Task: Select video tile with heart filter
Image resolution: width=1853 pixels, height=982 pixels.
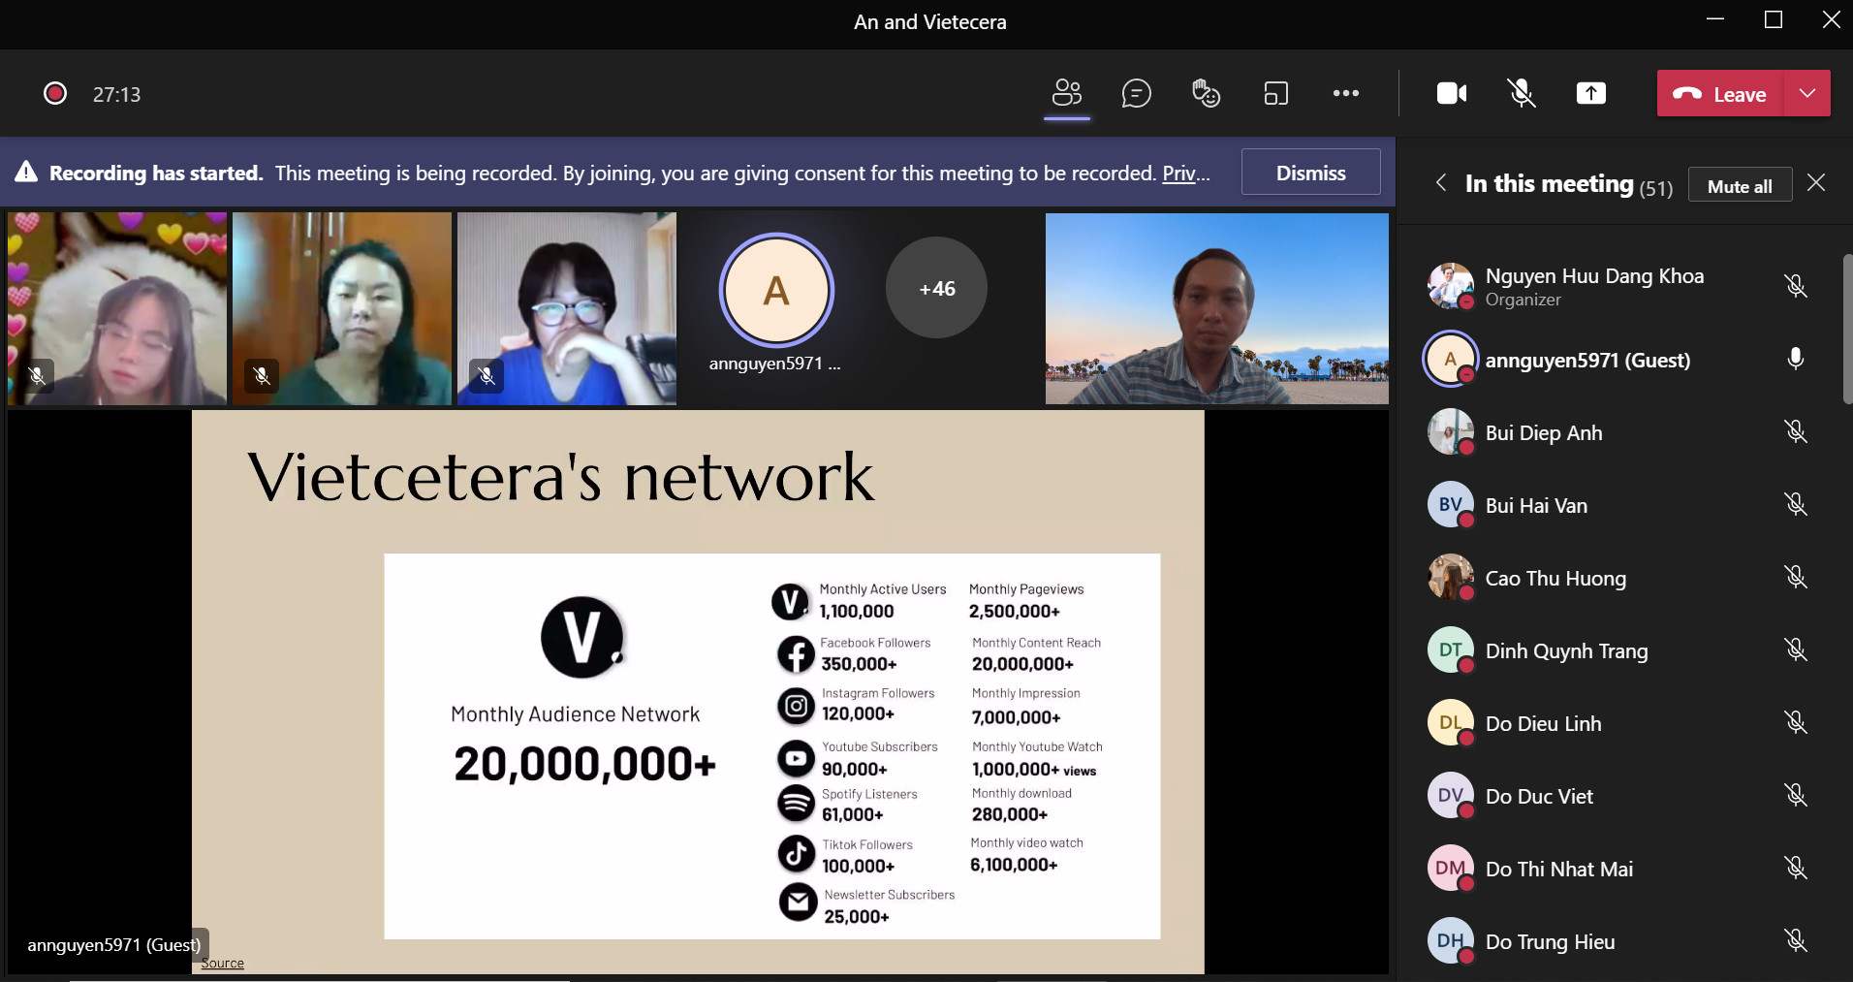Action: click(x=117, y=308)
